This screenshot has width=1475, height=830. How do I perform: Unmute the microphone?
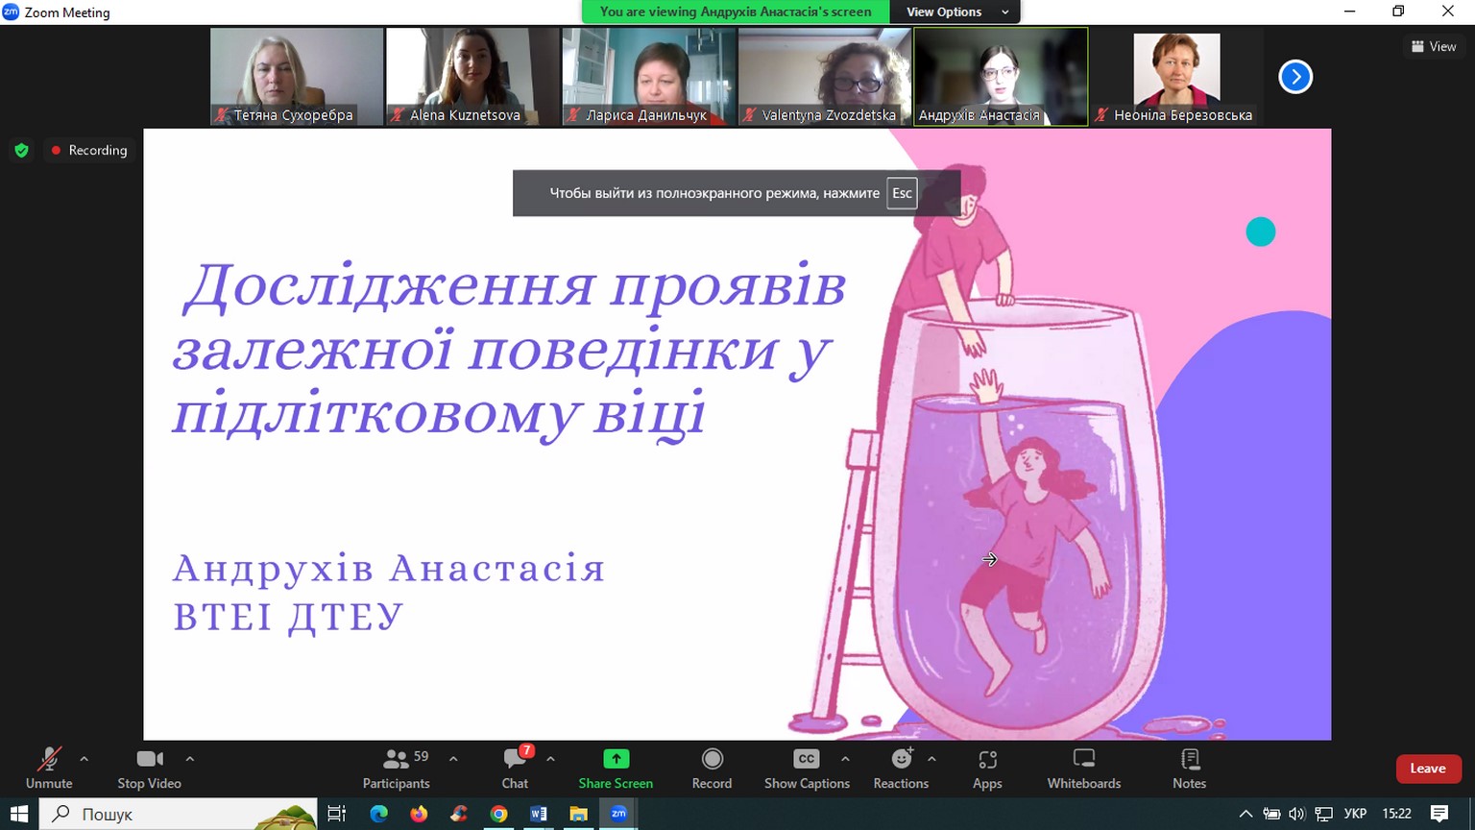click(x=49, y=768)
